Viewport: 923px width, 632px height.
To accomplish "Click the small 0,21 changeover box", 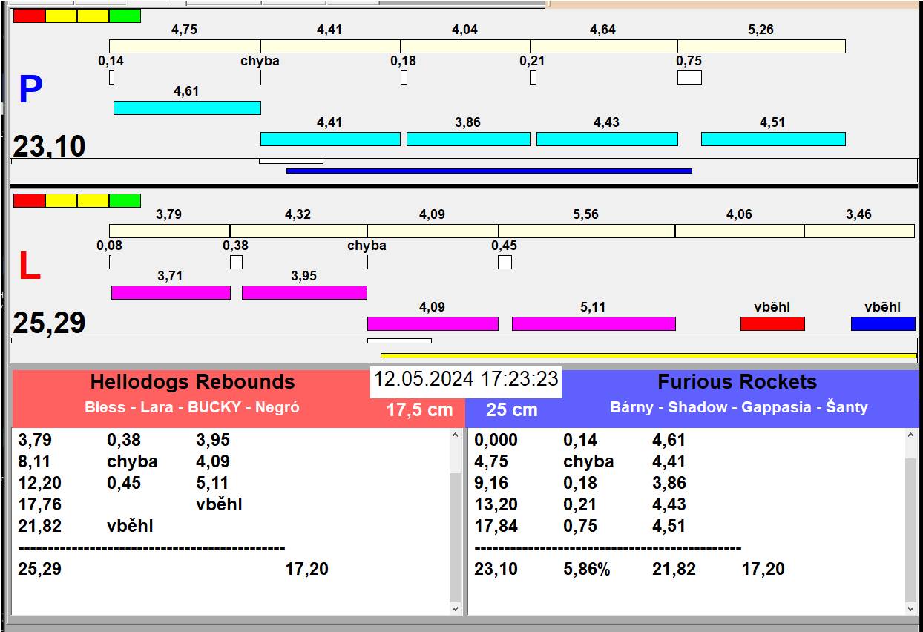I will coord(533,77).
